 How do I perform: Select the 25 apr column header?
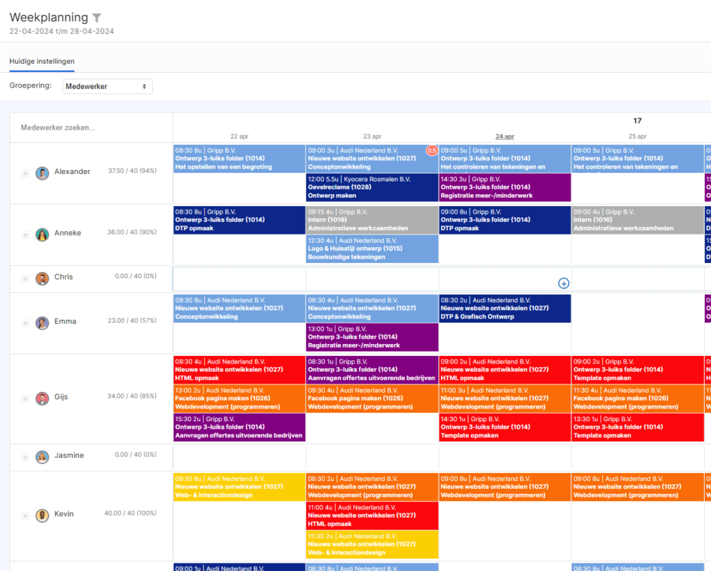tap(637, 137)
